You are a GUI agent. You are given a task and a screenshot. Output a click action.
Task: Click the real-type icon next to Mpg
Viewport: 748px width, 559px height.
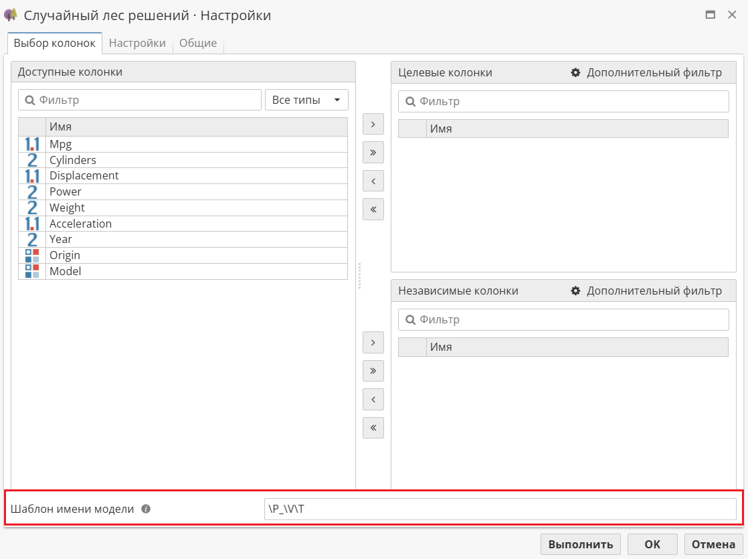tap(32, 144)
